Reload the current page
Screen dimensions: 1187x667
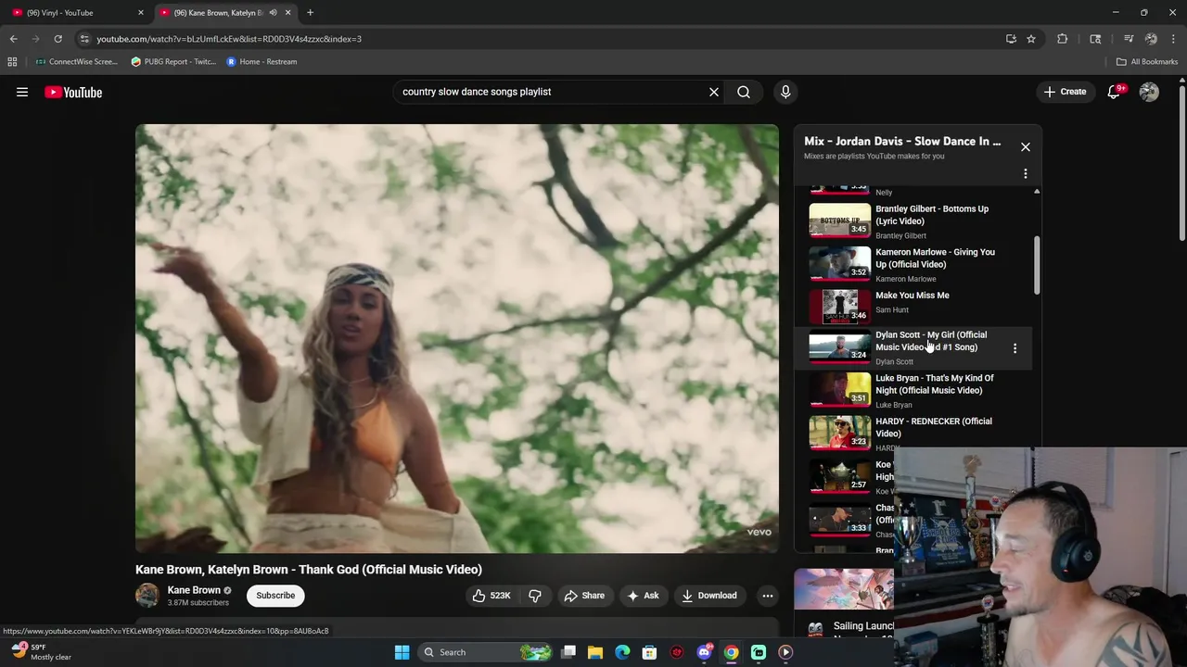tap(57, 39)
